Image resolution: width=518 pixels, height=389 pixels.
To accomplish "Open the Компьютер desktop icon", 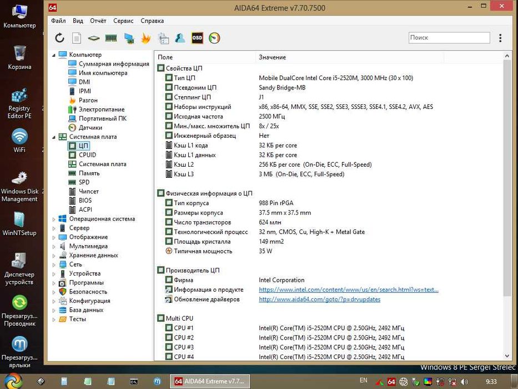I will (x=19, y=17).
